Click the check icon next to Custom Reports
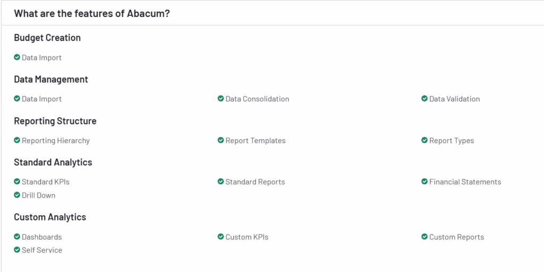This screenshot has width=544, height=272. [x=424, y=236]
